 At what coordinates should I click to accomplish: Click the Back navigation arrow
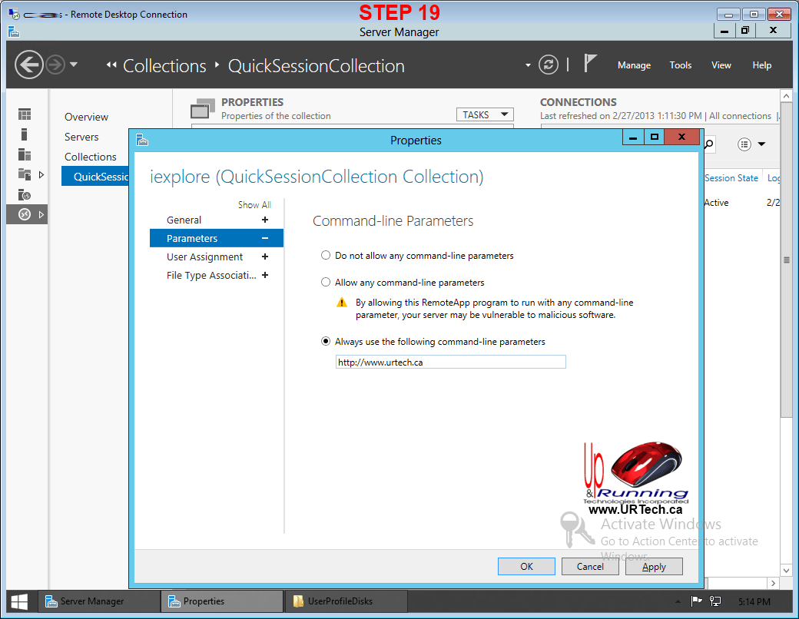click(x=28, y=65)
